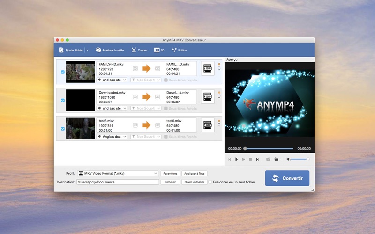Play the preview video
Screen dimensions: 375x234
[237, 159]
